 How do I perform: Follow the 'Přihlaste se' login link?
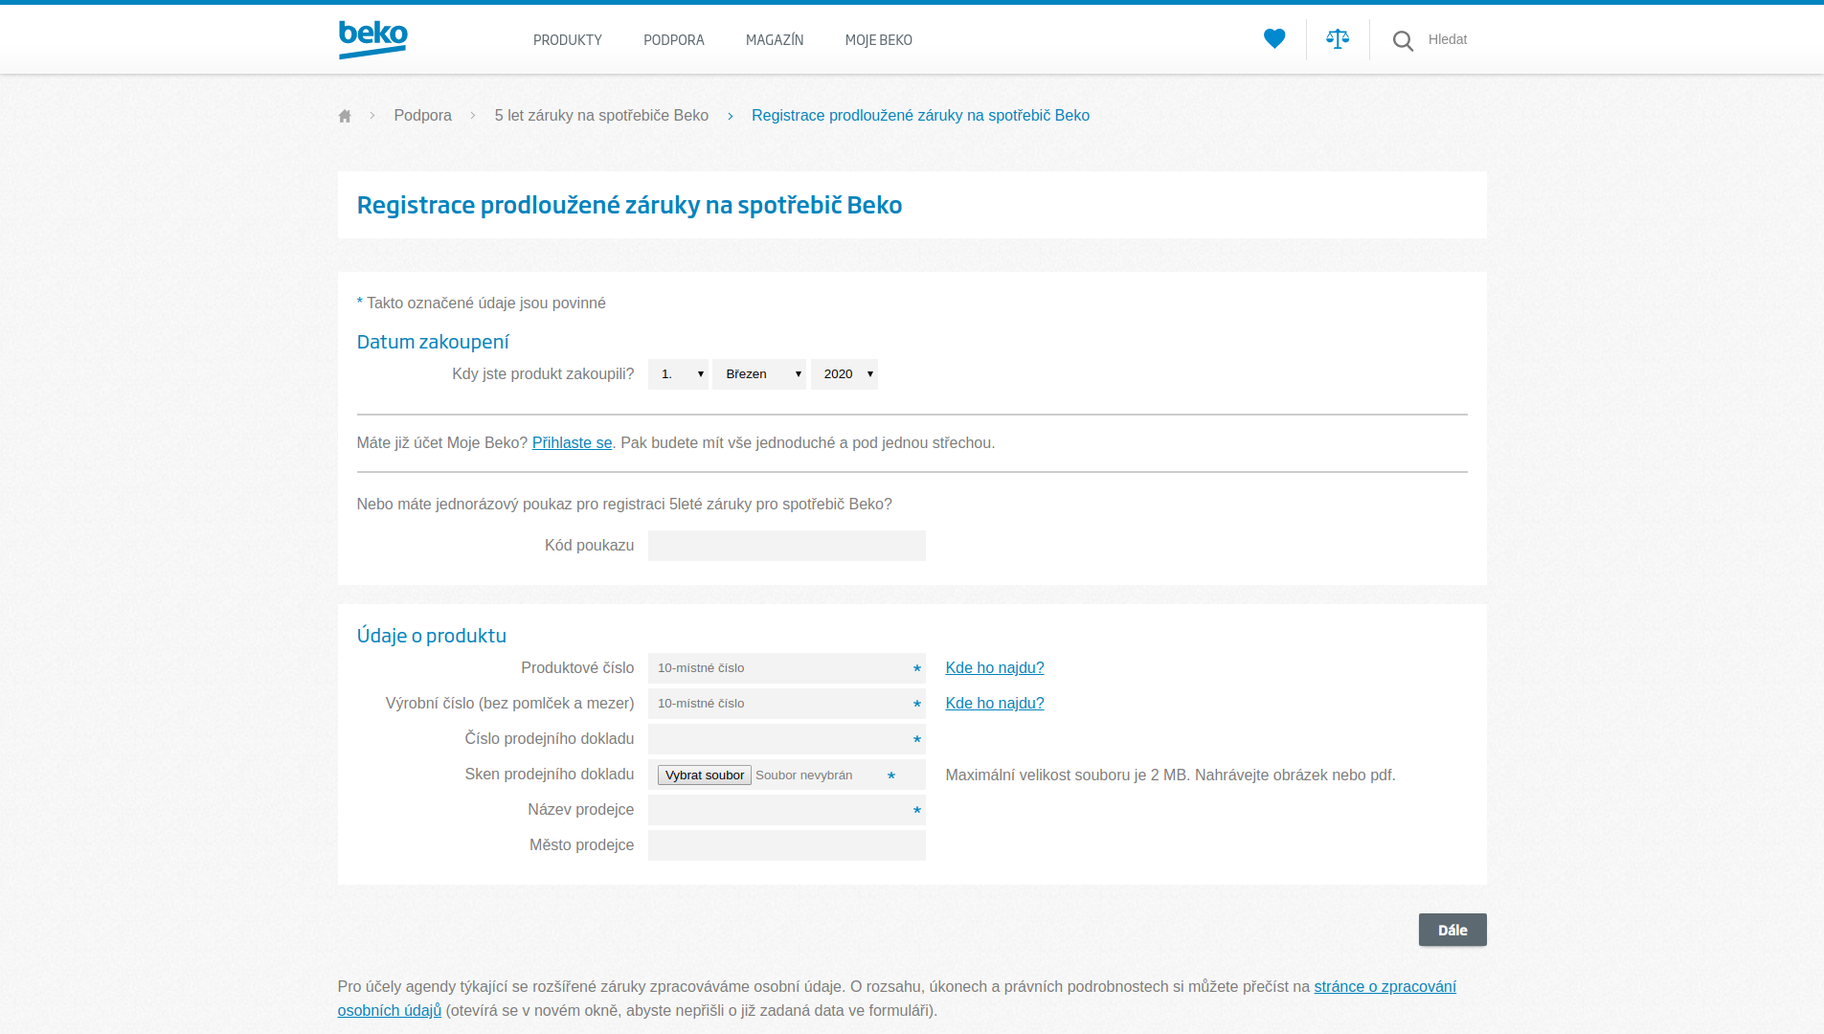click(572, 442)
